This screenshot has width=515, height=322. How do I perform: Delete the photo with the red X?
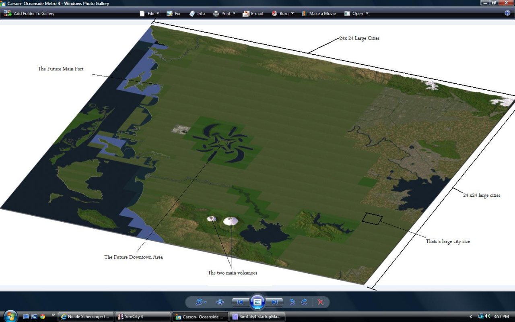[320, 302]
